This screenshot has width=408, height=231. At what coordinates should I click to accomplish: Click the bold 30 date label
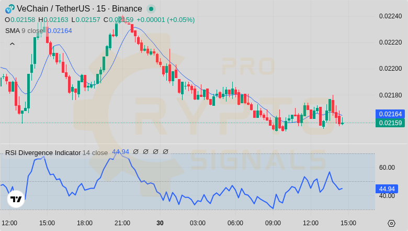[x=160, y=223]
